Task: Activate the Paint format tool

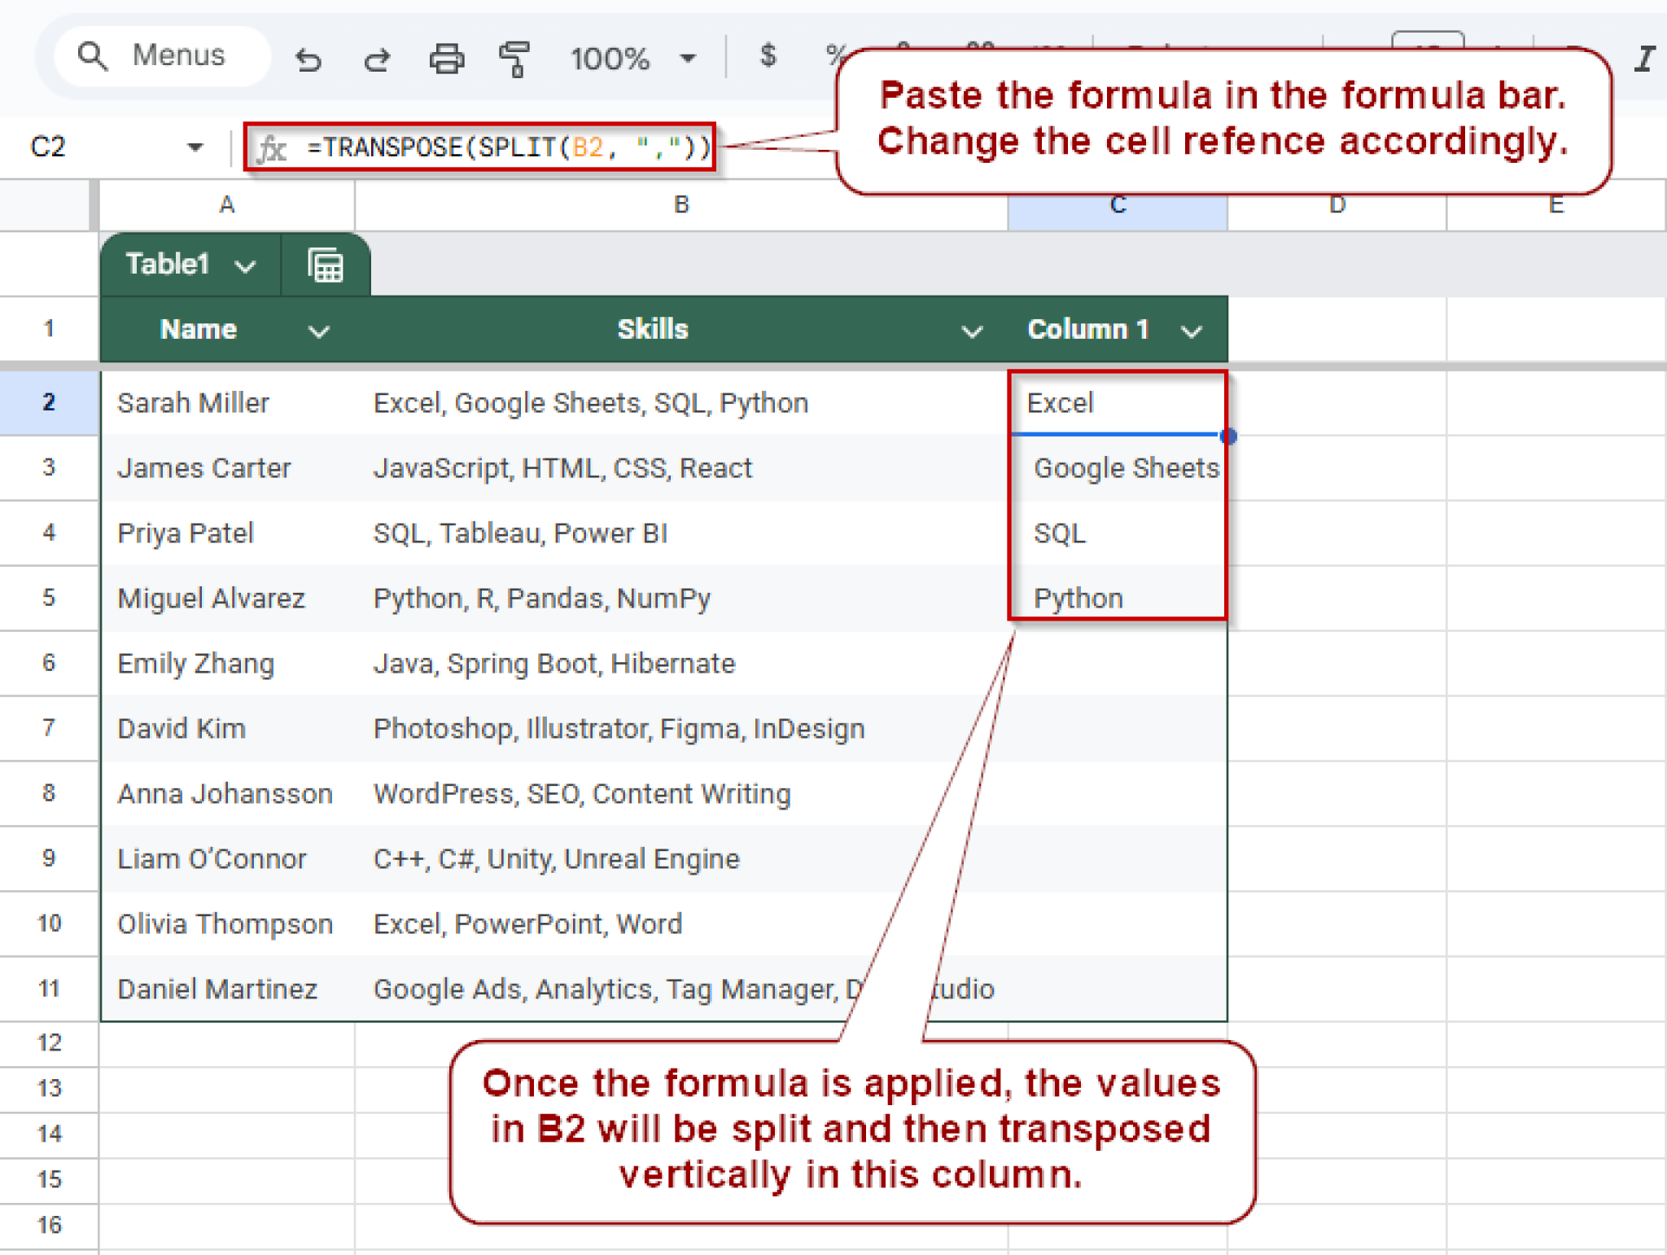Action: (514, 57)
